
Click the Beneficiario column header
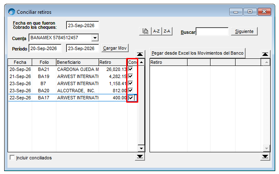click(77, 62)
